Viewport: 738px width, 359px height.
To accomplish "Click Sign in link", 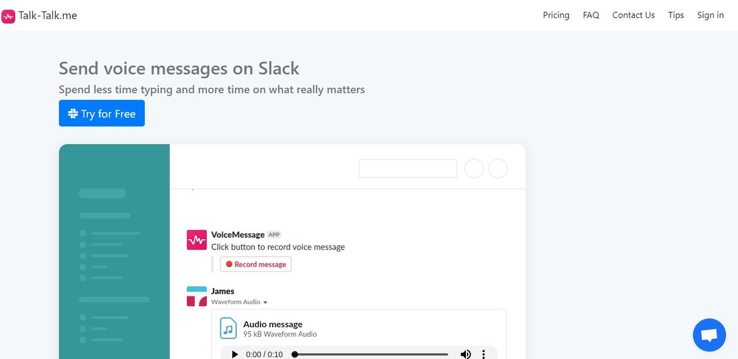I will click(710, 15).
